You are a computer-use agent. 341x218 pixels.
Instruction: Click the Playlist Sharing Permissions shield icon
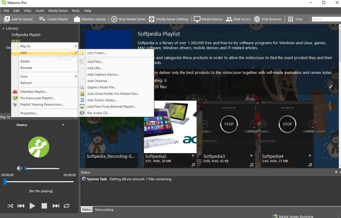(15, 105)
